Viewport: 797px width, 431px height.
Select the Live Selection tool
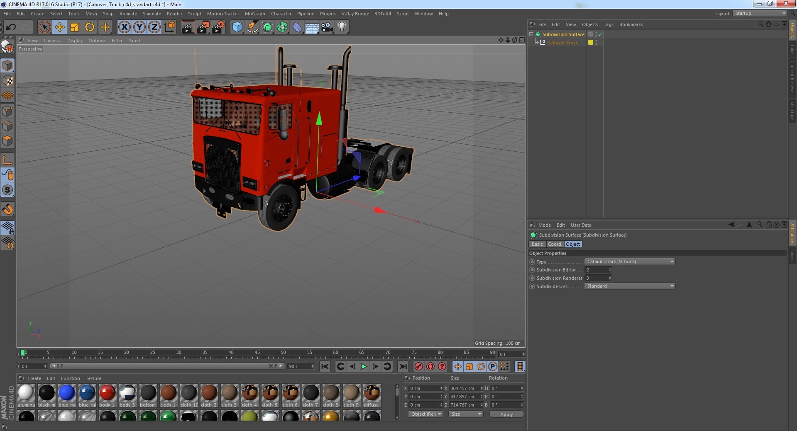click(44, 27)
